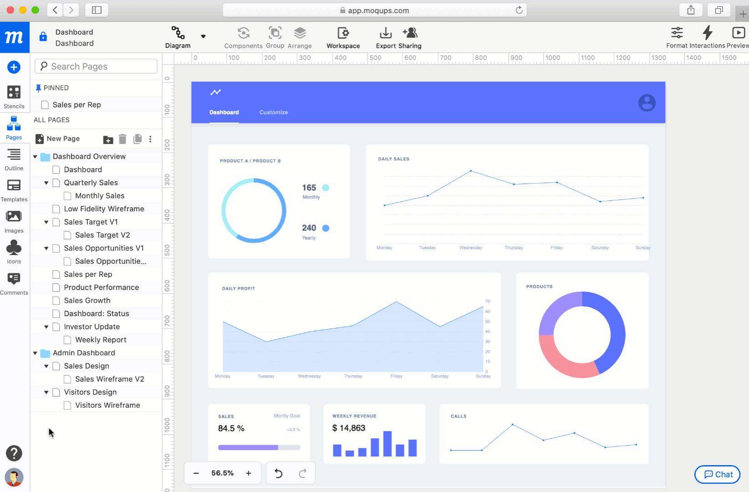This screenshot has height=492, width=749.
Task: Open the Export options
Action: pyautogui.click(x=385, y=37)
